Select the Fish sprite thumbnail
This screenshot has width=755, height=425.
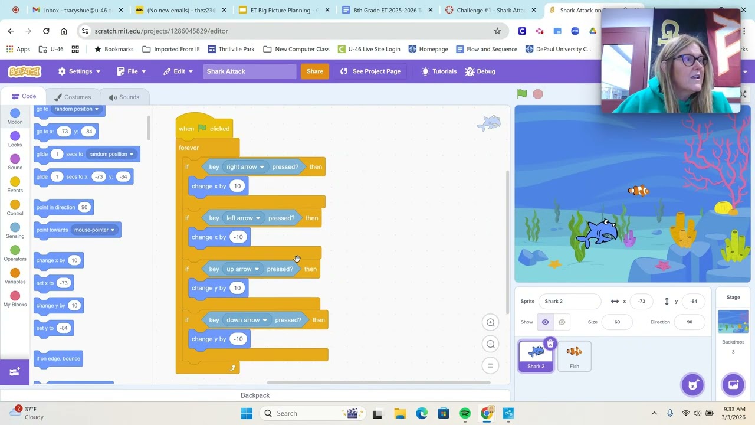574,356
